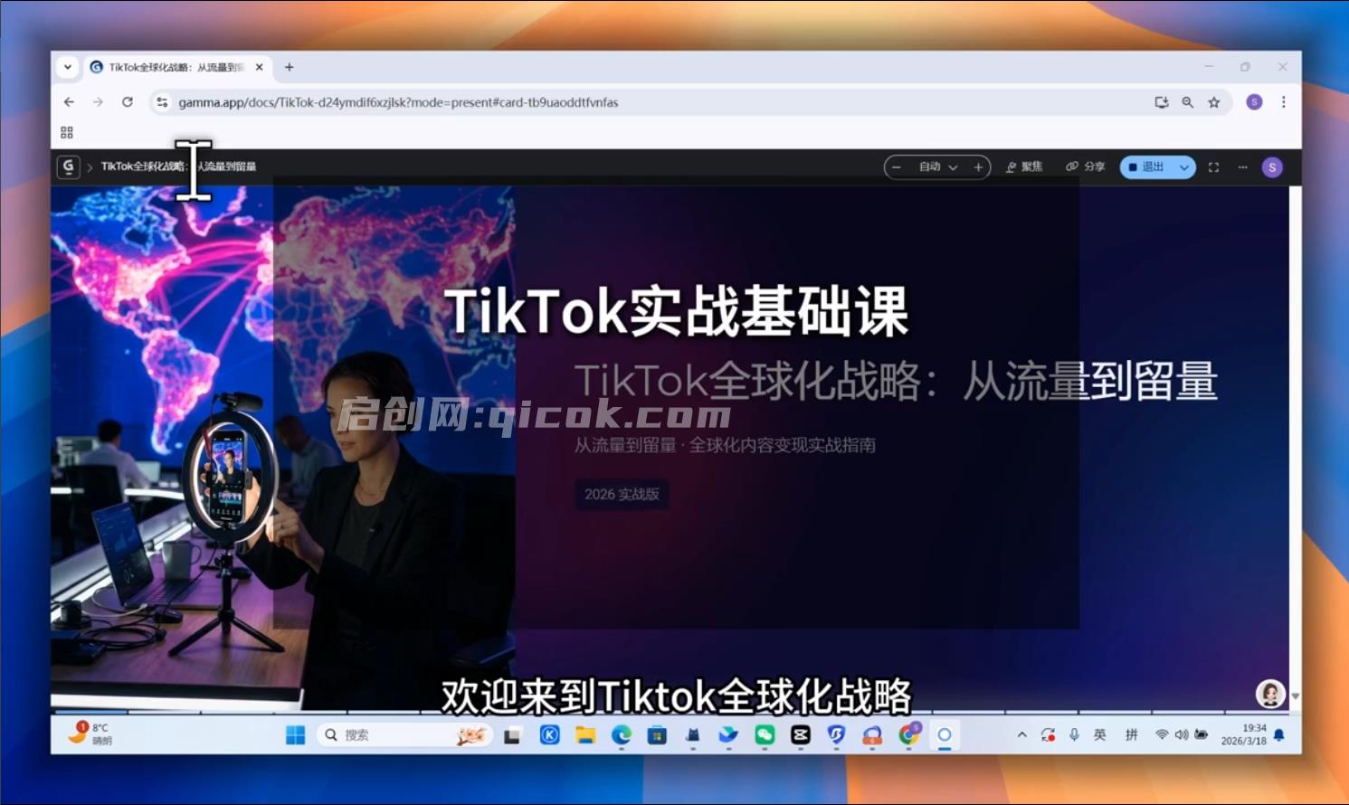Reload the gamma.app page
This screenshot has height=805, width=1349.
click(128, 102)
